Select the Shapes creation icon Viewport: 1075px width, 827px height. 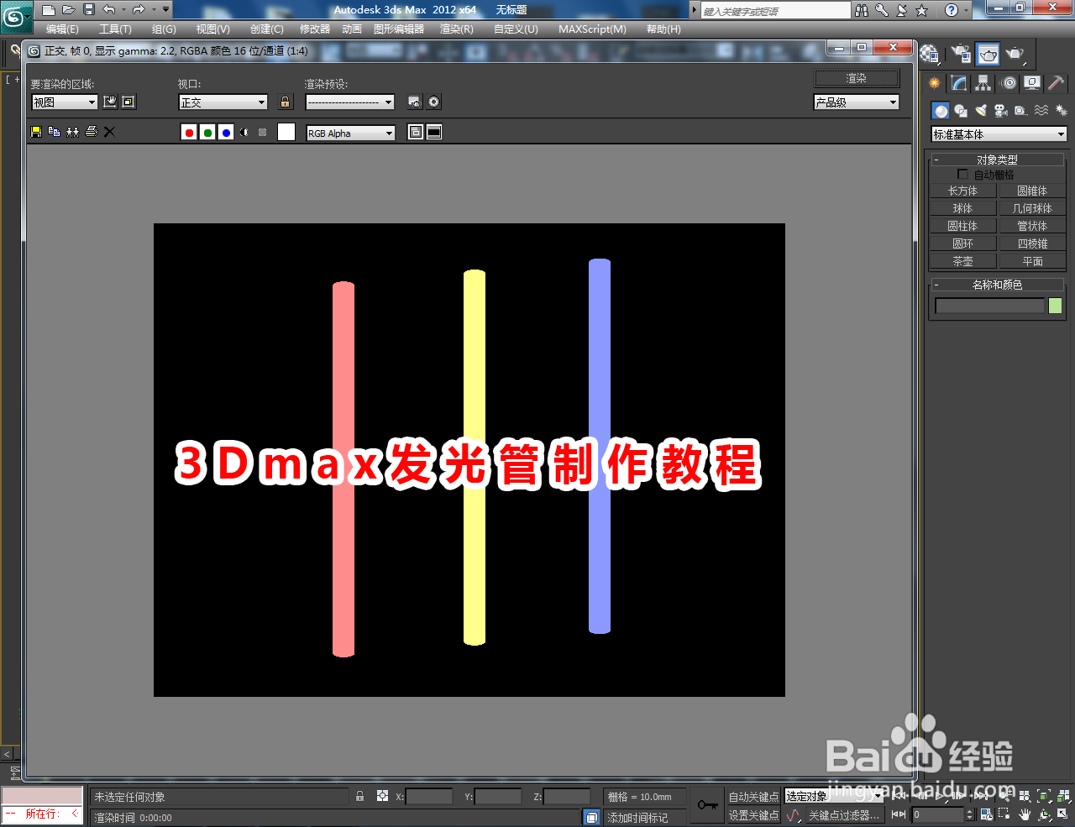962,111
